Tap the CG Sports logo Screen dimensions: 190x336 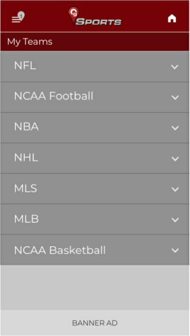[x=95, y=17]
